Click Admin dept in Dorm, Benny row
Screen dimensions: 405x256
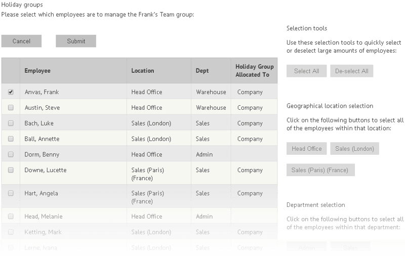click(204, 154)
